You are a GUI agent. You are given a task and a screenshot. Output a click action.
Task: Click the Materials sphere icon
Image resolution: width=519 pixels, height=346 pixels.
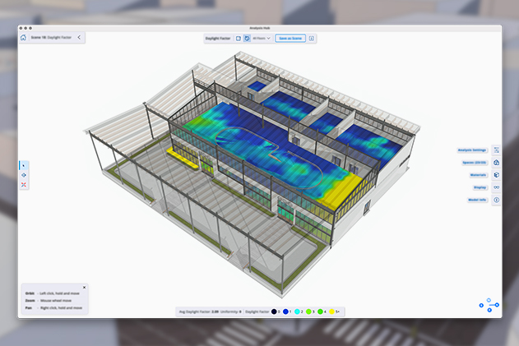[496, 175]
